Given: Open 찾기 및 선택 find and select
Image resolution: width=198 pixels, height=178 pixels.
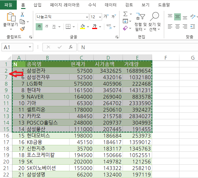Looking at the screenshot, I should coord(155,22).
